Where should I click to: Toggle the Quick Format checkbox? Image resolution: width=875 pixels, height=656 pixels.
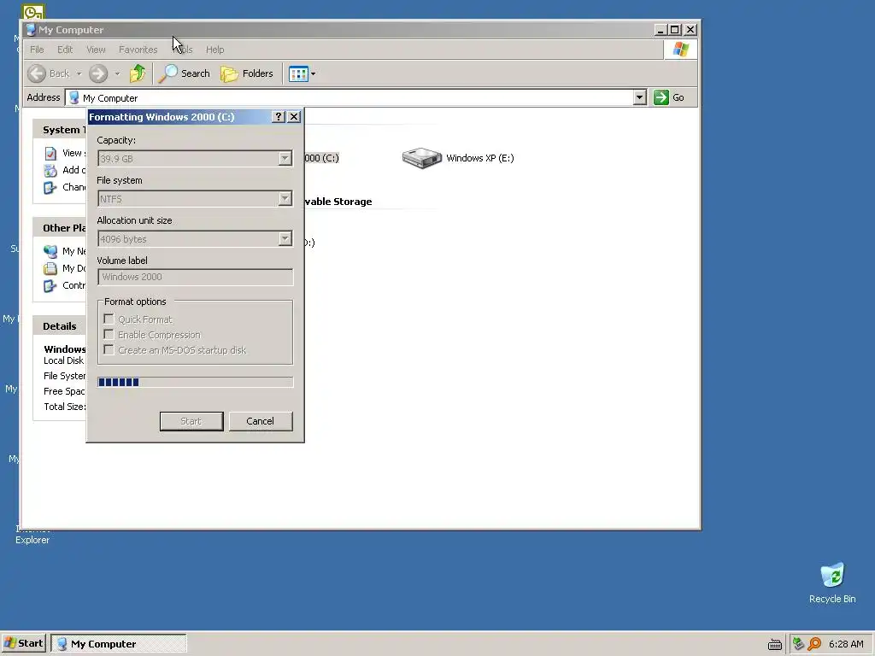[109, 319]
